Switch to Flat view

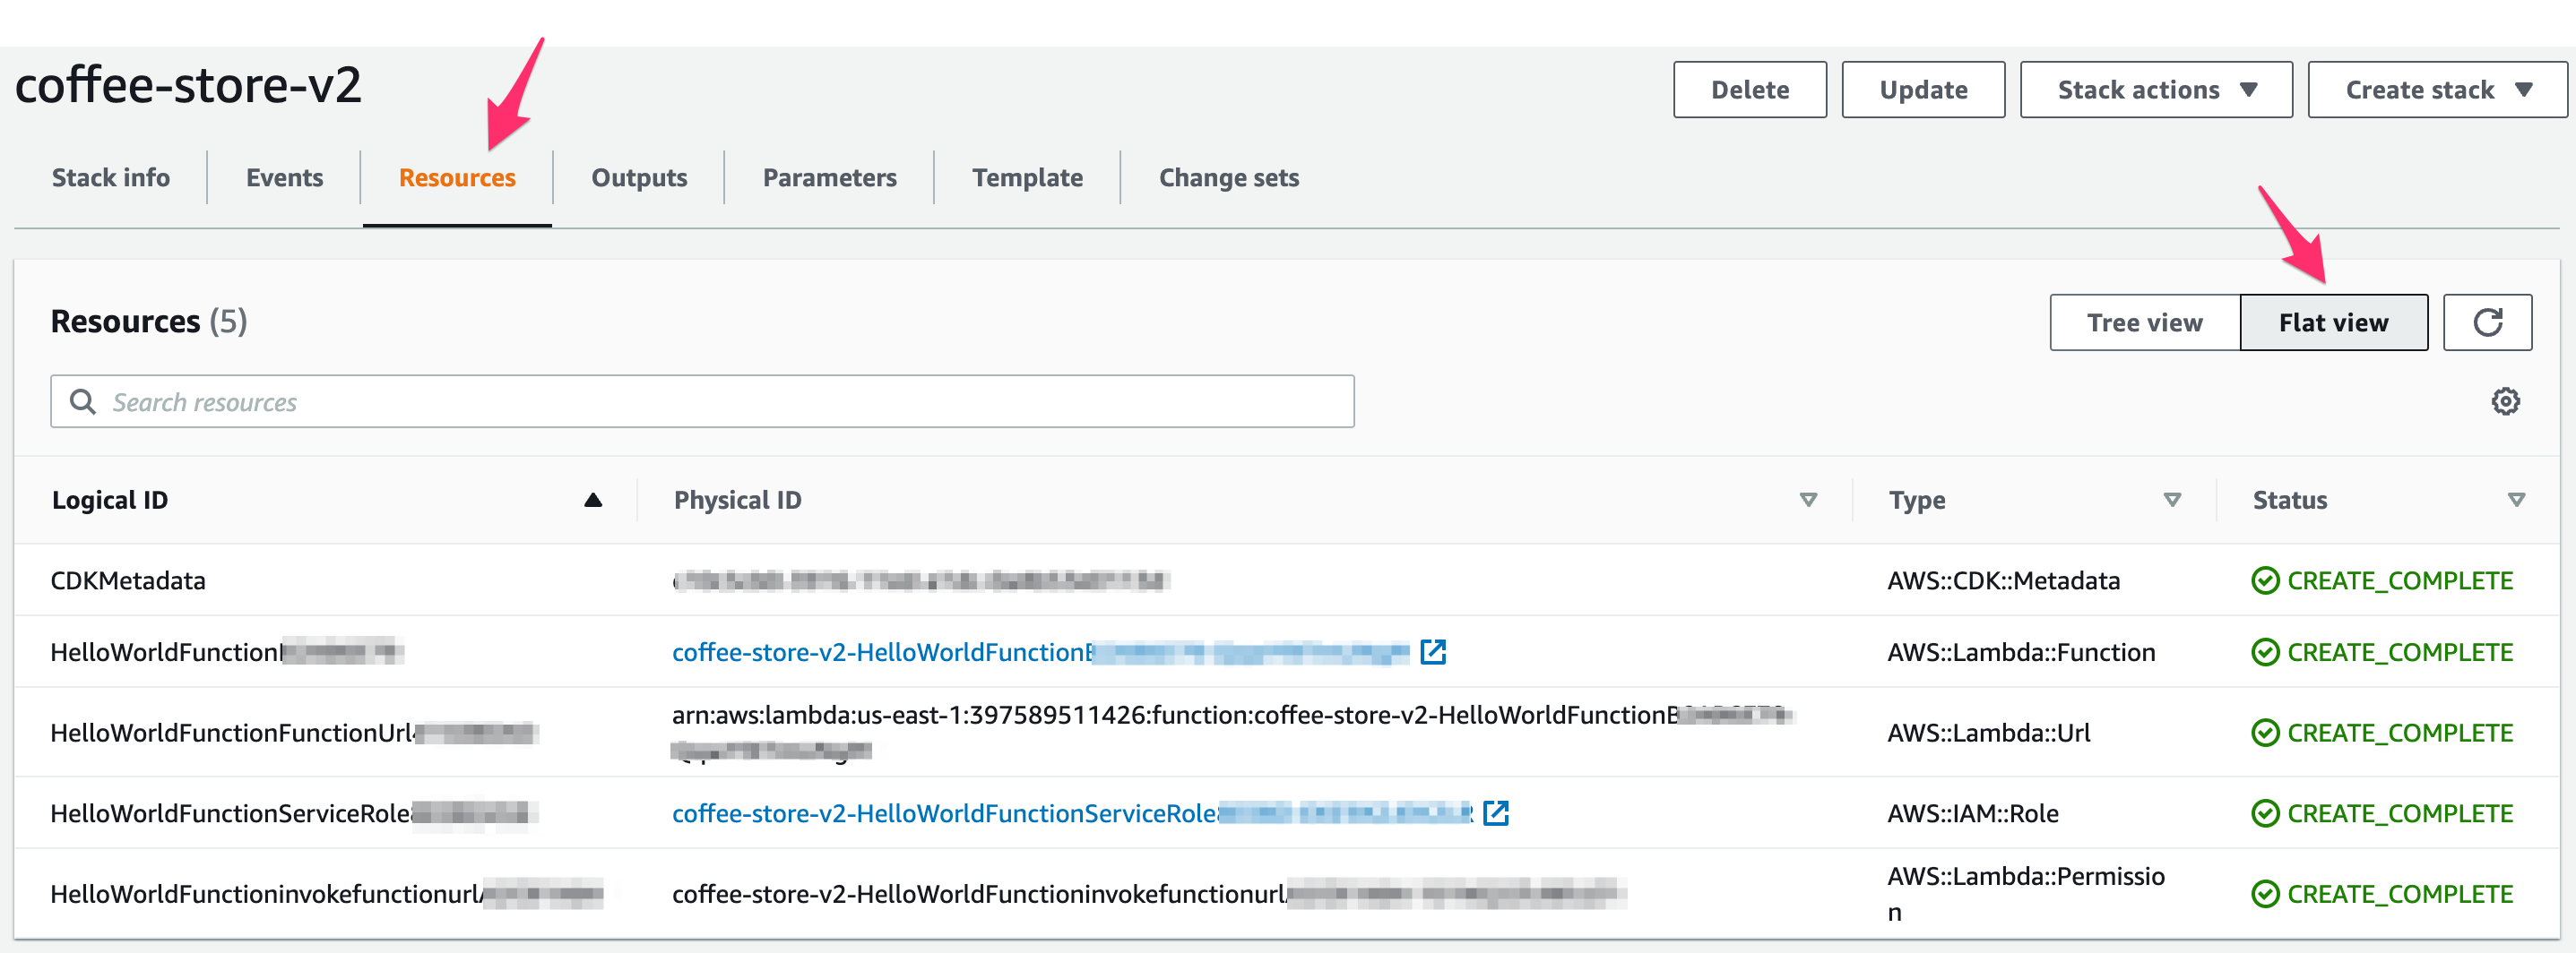(2333, 322)
